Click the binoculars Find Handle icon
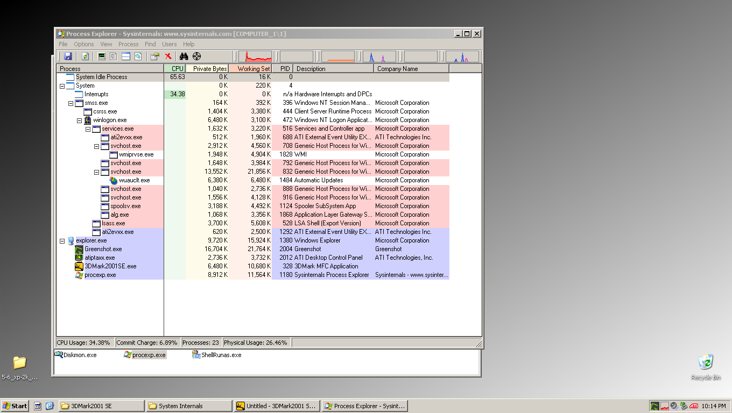The width and height of the screenshot is (732, 413). click(184, 56)
